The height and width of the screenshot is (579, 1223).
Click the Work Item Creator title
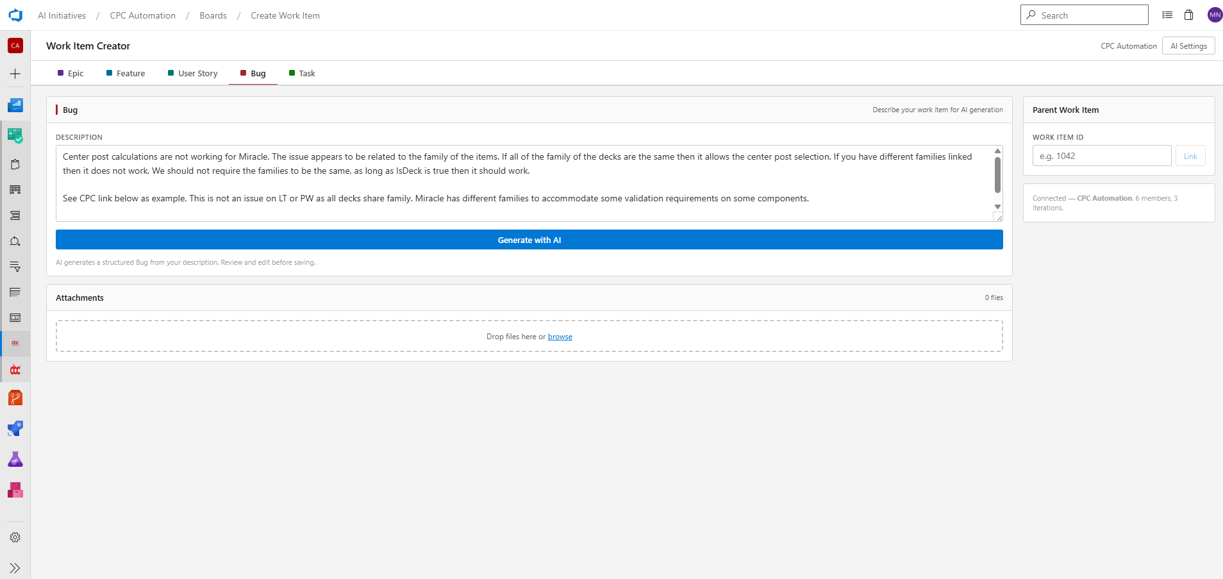88,46
